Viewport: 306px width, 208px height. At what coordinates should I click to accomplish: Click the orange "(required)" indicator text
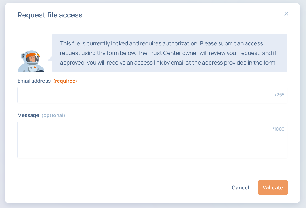tap(65, 81)
